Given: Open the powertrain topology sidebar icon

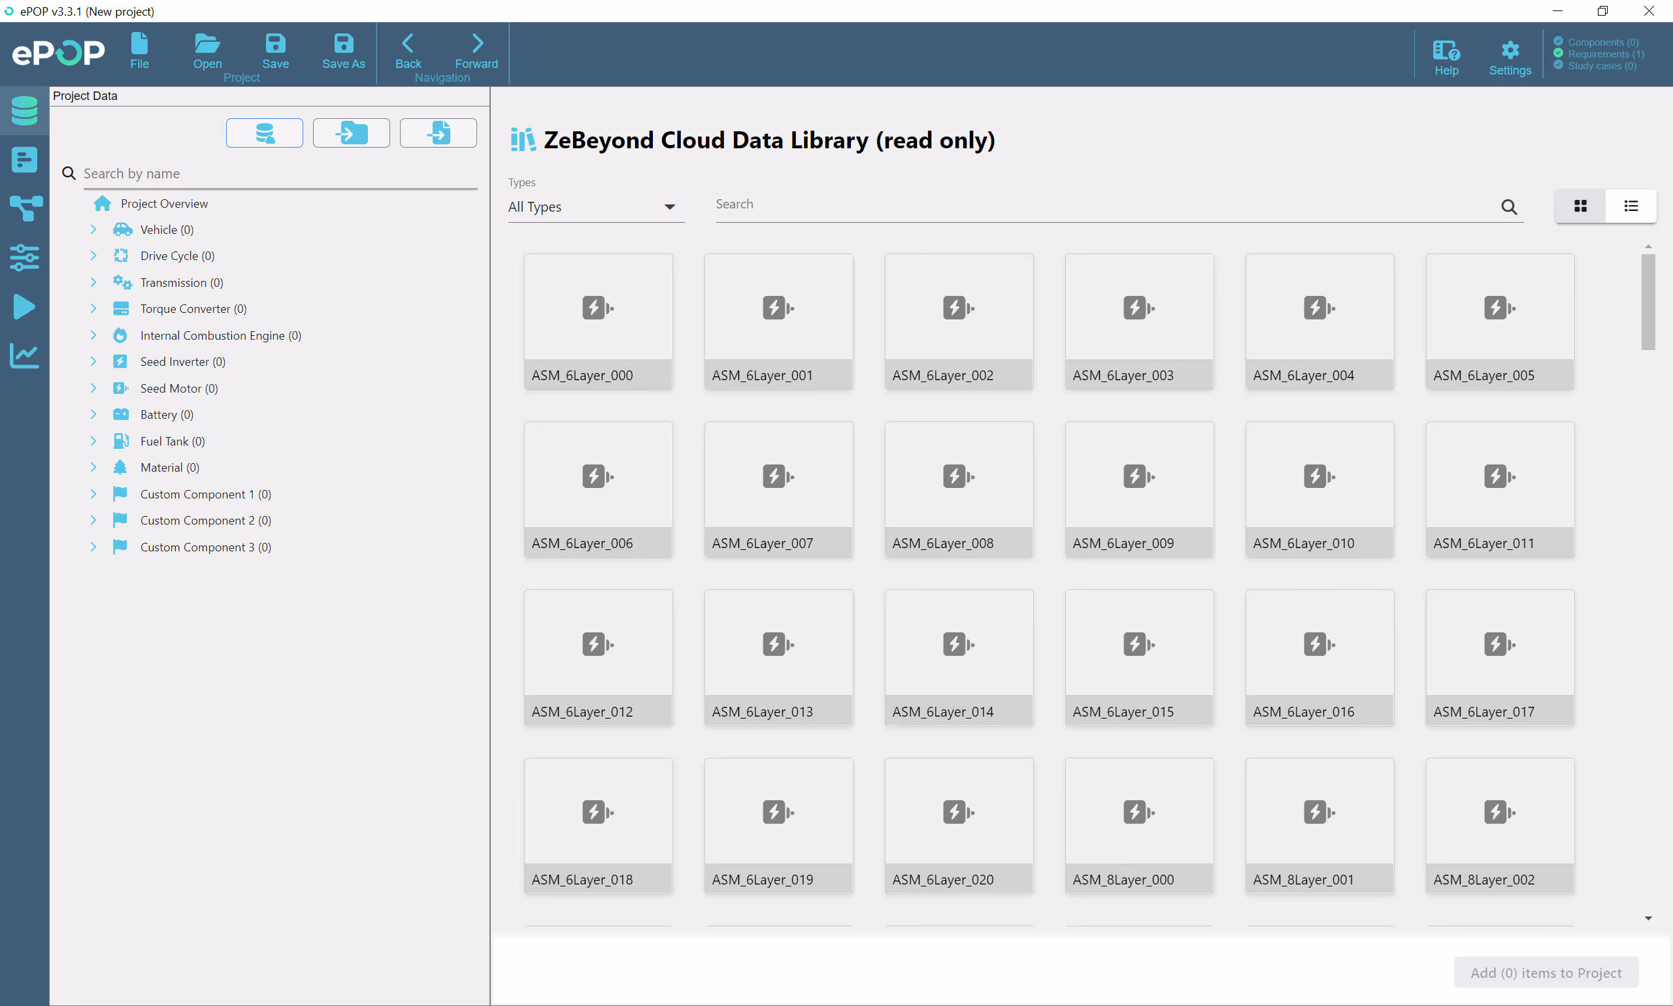Looking at the screenshot, I should [x=24, y=208].
